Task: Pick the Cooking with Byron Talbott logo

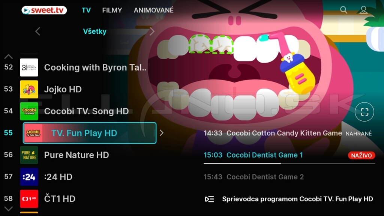Action: click(x=29, y=67)
